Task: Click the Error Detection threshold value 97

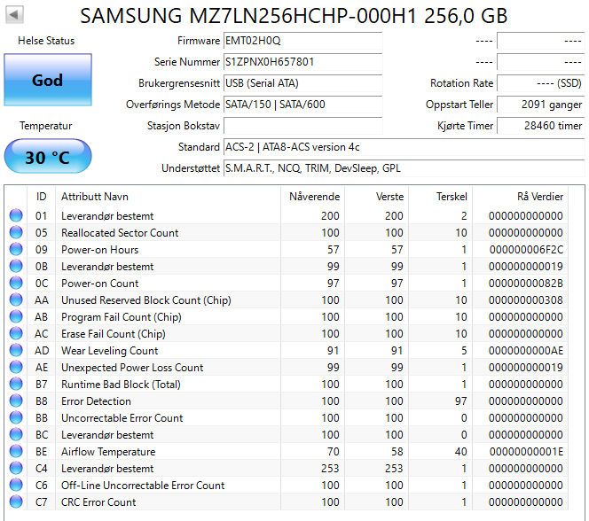Action: (461, 401)
